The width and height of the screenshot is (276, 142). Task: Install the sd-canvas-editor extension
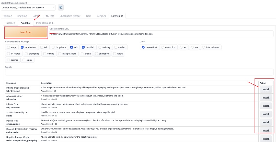tap(266, 97)
